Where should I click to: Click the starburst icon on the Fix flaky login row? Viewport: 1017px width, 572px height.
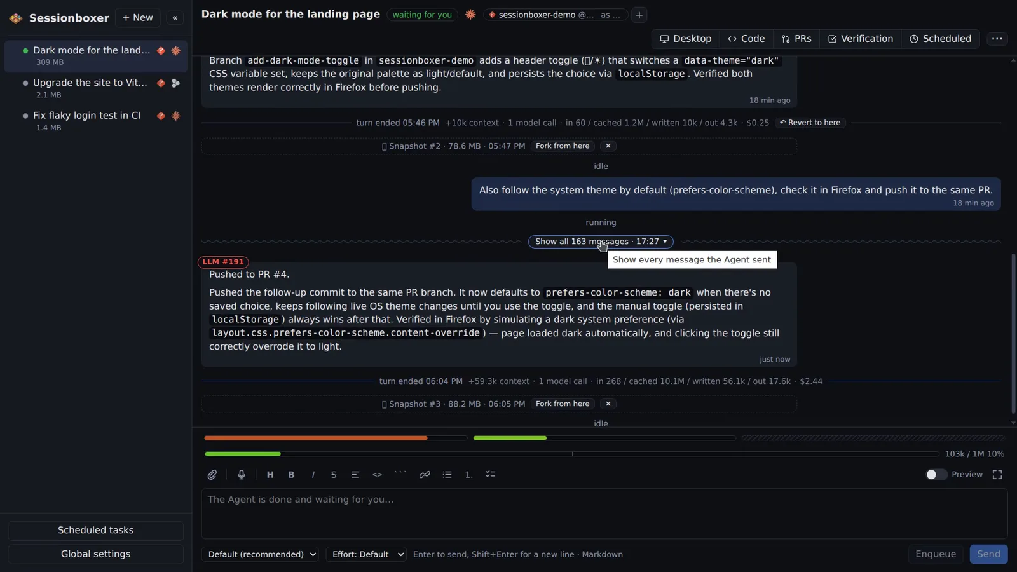(176, 116)
